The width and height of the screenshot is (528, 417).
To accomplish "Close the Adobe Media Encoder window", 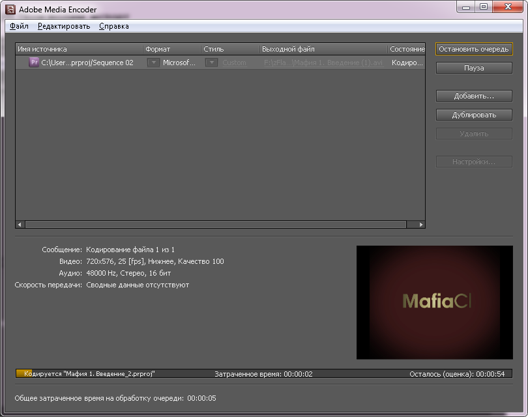I will point(508,7).
